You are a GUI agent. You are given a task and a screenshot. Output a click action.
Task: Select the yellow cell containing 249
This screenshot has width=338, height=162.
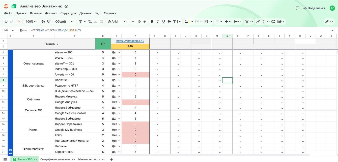[130, 46]
